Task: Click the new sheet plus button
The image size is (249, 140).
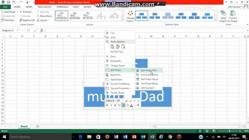Action: tap(38, 126)
